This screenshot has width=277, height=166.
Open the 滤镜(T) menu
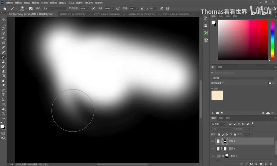coord(63,3)
